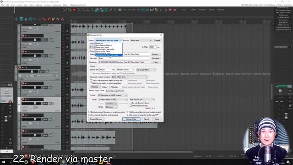Open the Bitrate dropdown

[x=111, y=107]
